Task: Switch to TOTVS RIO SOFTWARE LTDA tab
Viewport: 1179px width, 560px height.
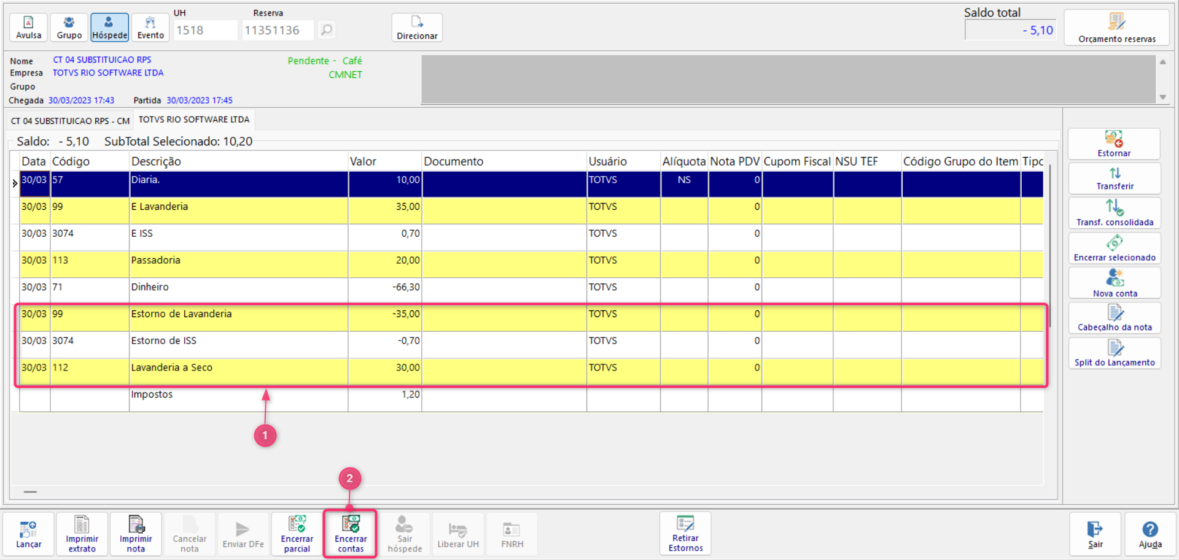Action: 194,120
